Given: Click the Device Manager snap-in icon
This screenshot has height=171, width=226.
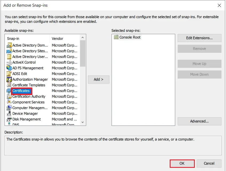Looking at the screenshot, I should tap(9, 113).
